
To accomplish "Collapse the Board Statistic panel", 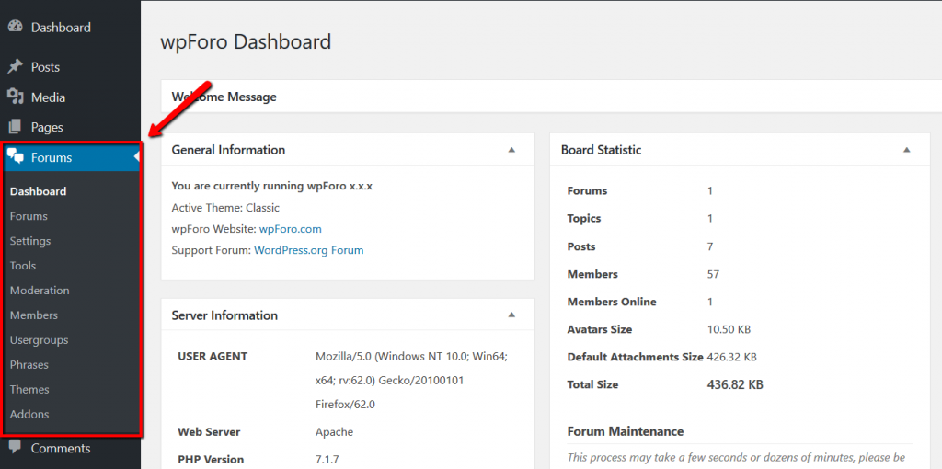I will coord(907,150).
